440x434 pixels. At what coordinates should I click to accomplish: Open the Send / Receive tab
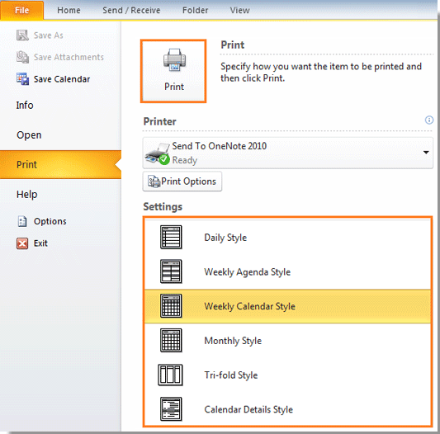(x=131, y=11)
